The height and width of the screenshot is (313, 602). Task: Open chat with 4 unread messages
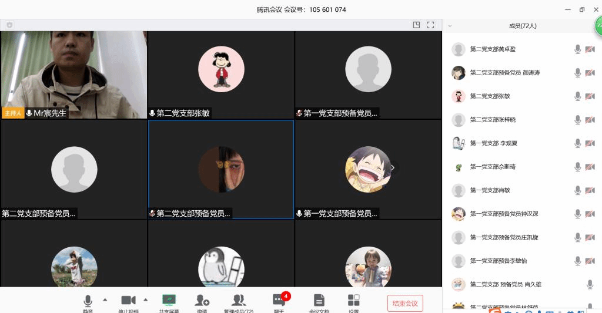click(279, 301)
